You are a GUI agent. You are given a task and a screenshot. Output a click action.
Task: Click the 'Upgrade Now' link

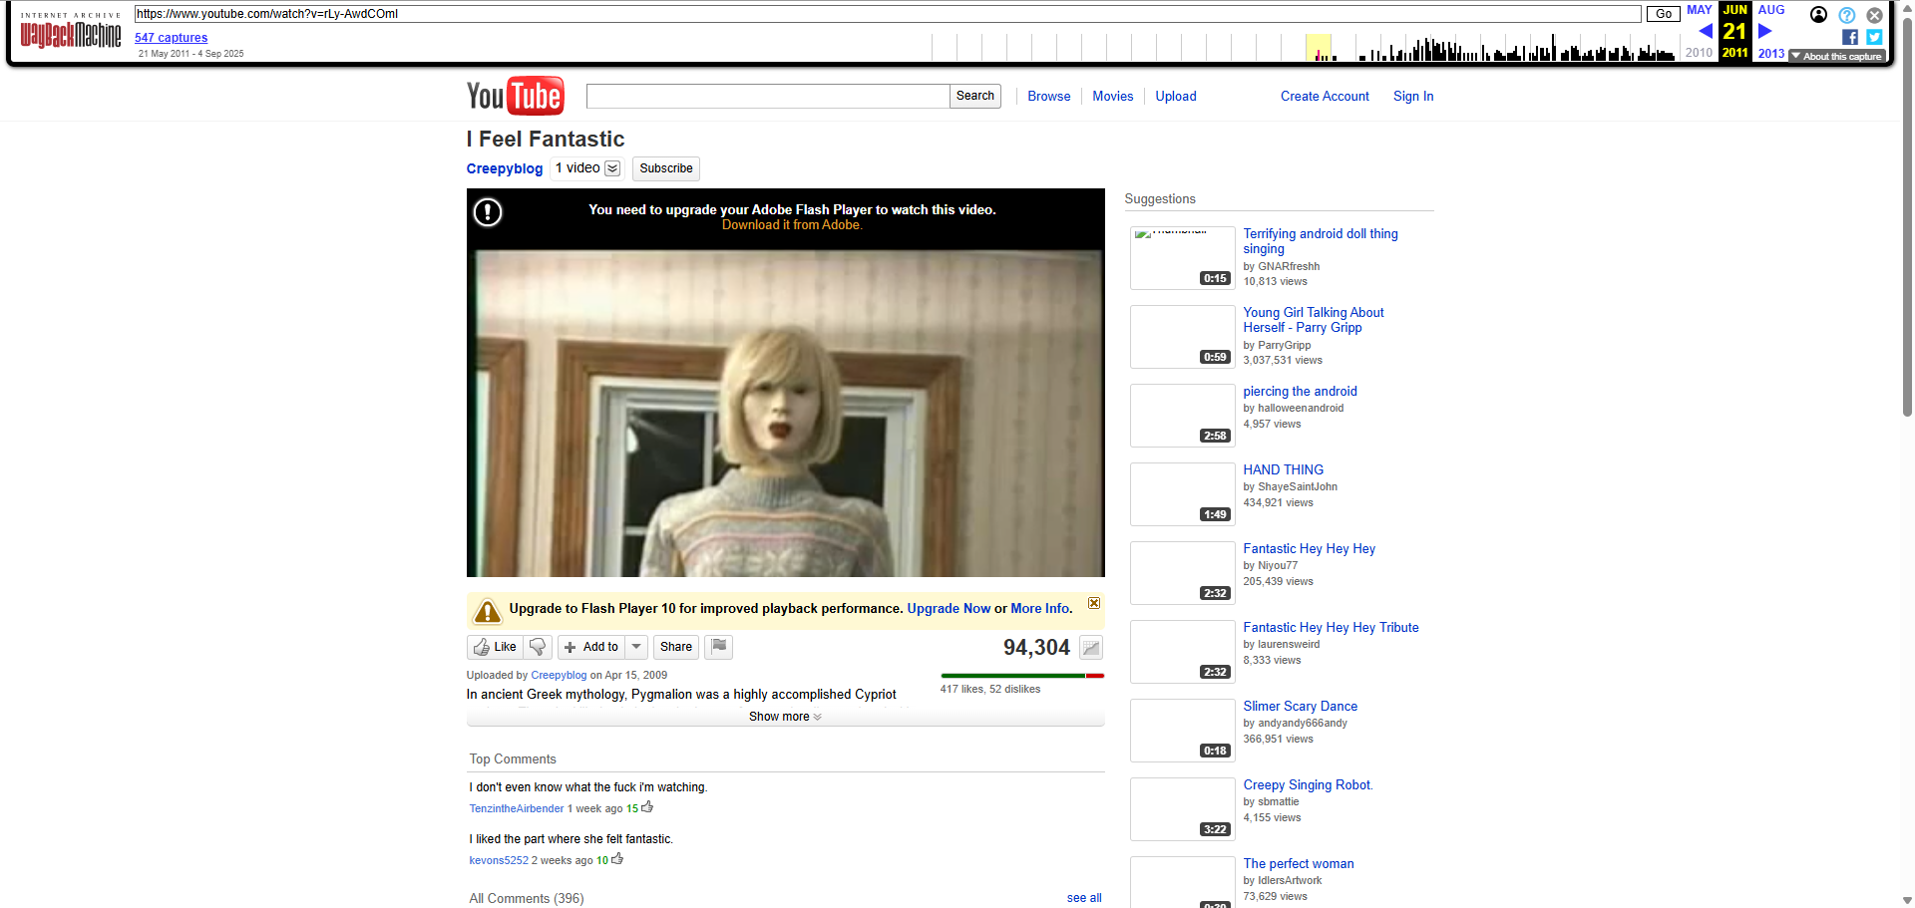click(x=949, y=609)
